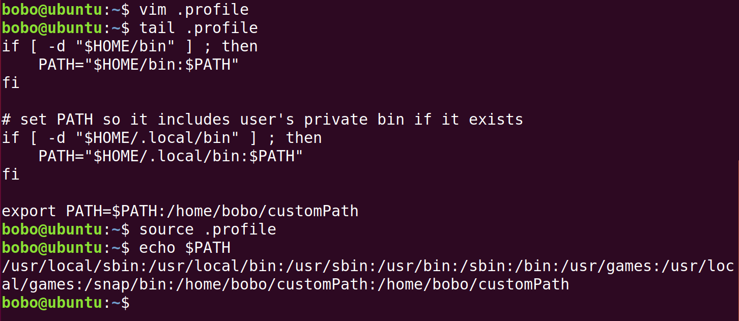Click the last '/home/bobo/customPath' in output
The image size is (739, 321).
coord(473,284)
